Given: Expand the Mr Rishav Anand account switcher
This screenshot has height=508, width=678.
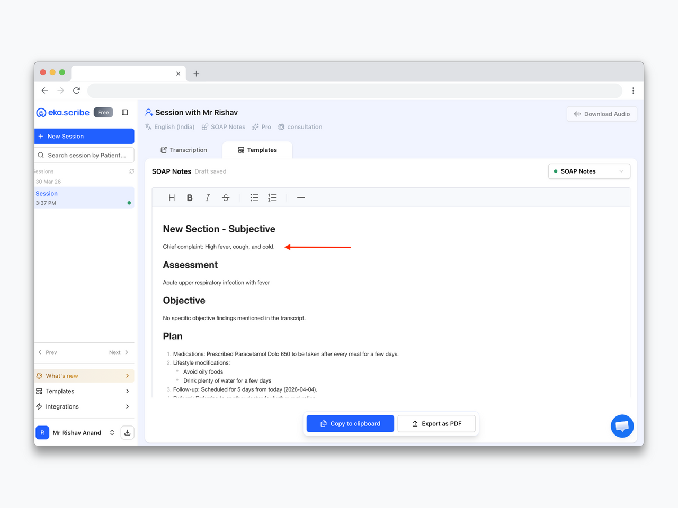Looking at the screenshot, I should (x=112, y=433).
